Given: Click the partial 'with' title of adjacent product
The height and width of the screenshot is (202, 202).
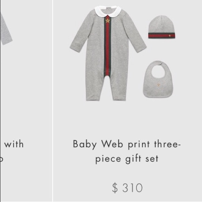Looking at the screenshot, I should [x=14, y=144].
